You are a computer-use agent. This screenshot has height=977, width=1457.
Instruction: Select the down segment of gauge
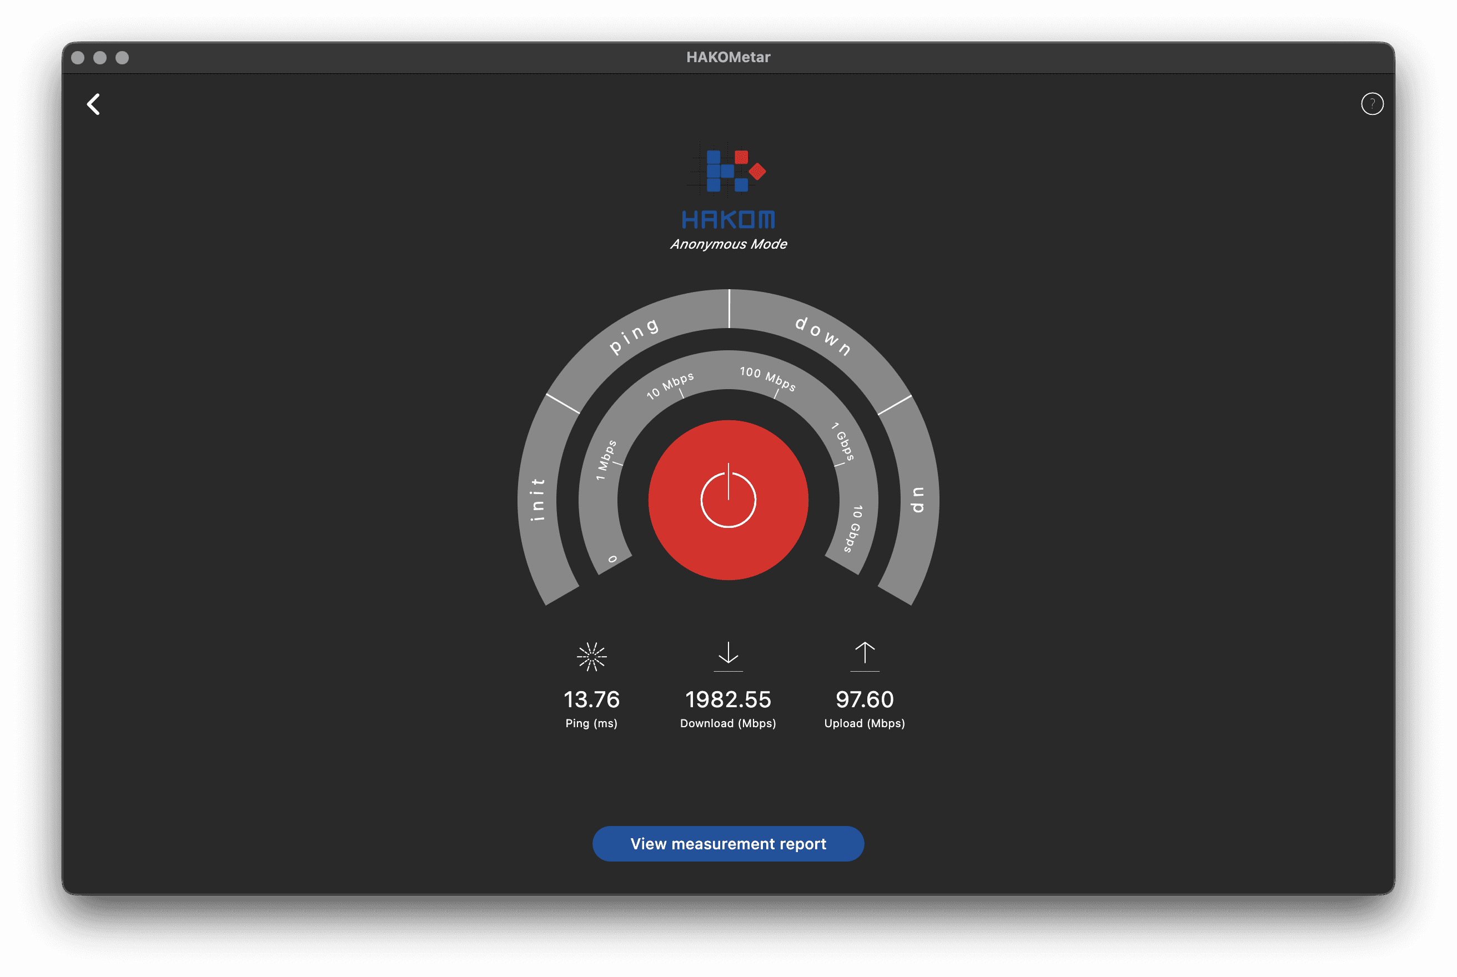(822, 335)
